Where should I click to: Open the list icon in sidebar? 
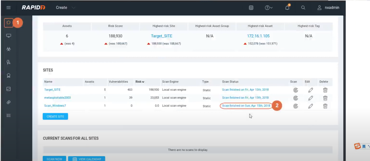(x=9, y=115)
